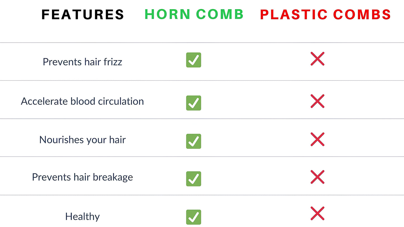Click the red X in the Healthy row

point(317,213)
